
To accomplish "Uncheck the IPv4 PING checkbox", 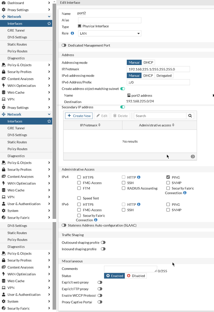I will [168, 177].
